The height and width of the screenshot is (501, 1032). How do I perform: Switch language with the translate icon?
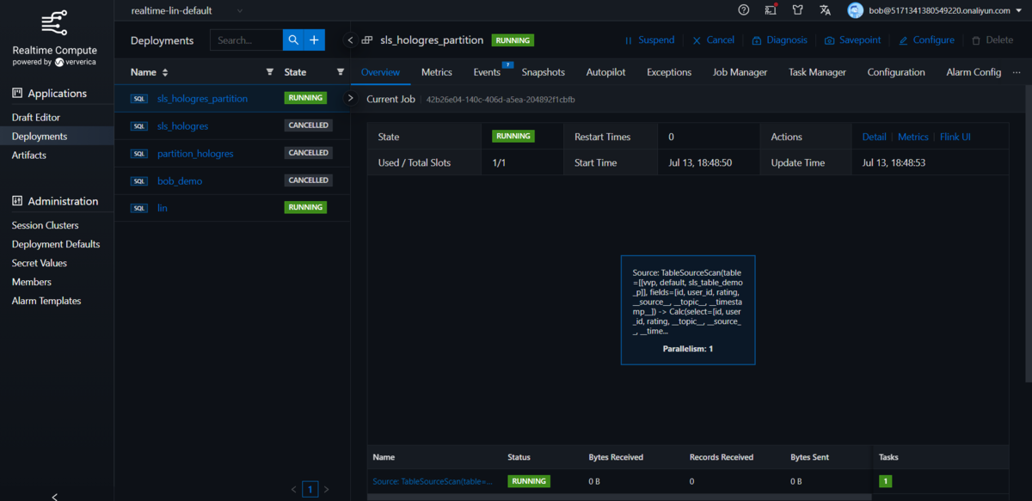[x=826, y=10]
